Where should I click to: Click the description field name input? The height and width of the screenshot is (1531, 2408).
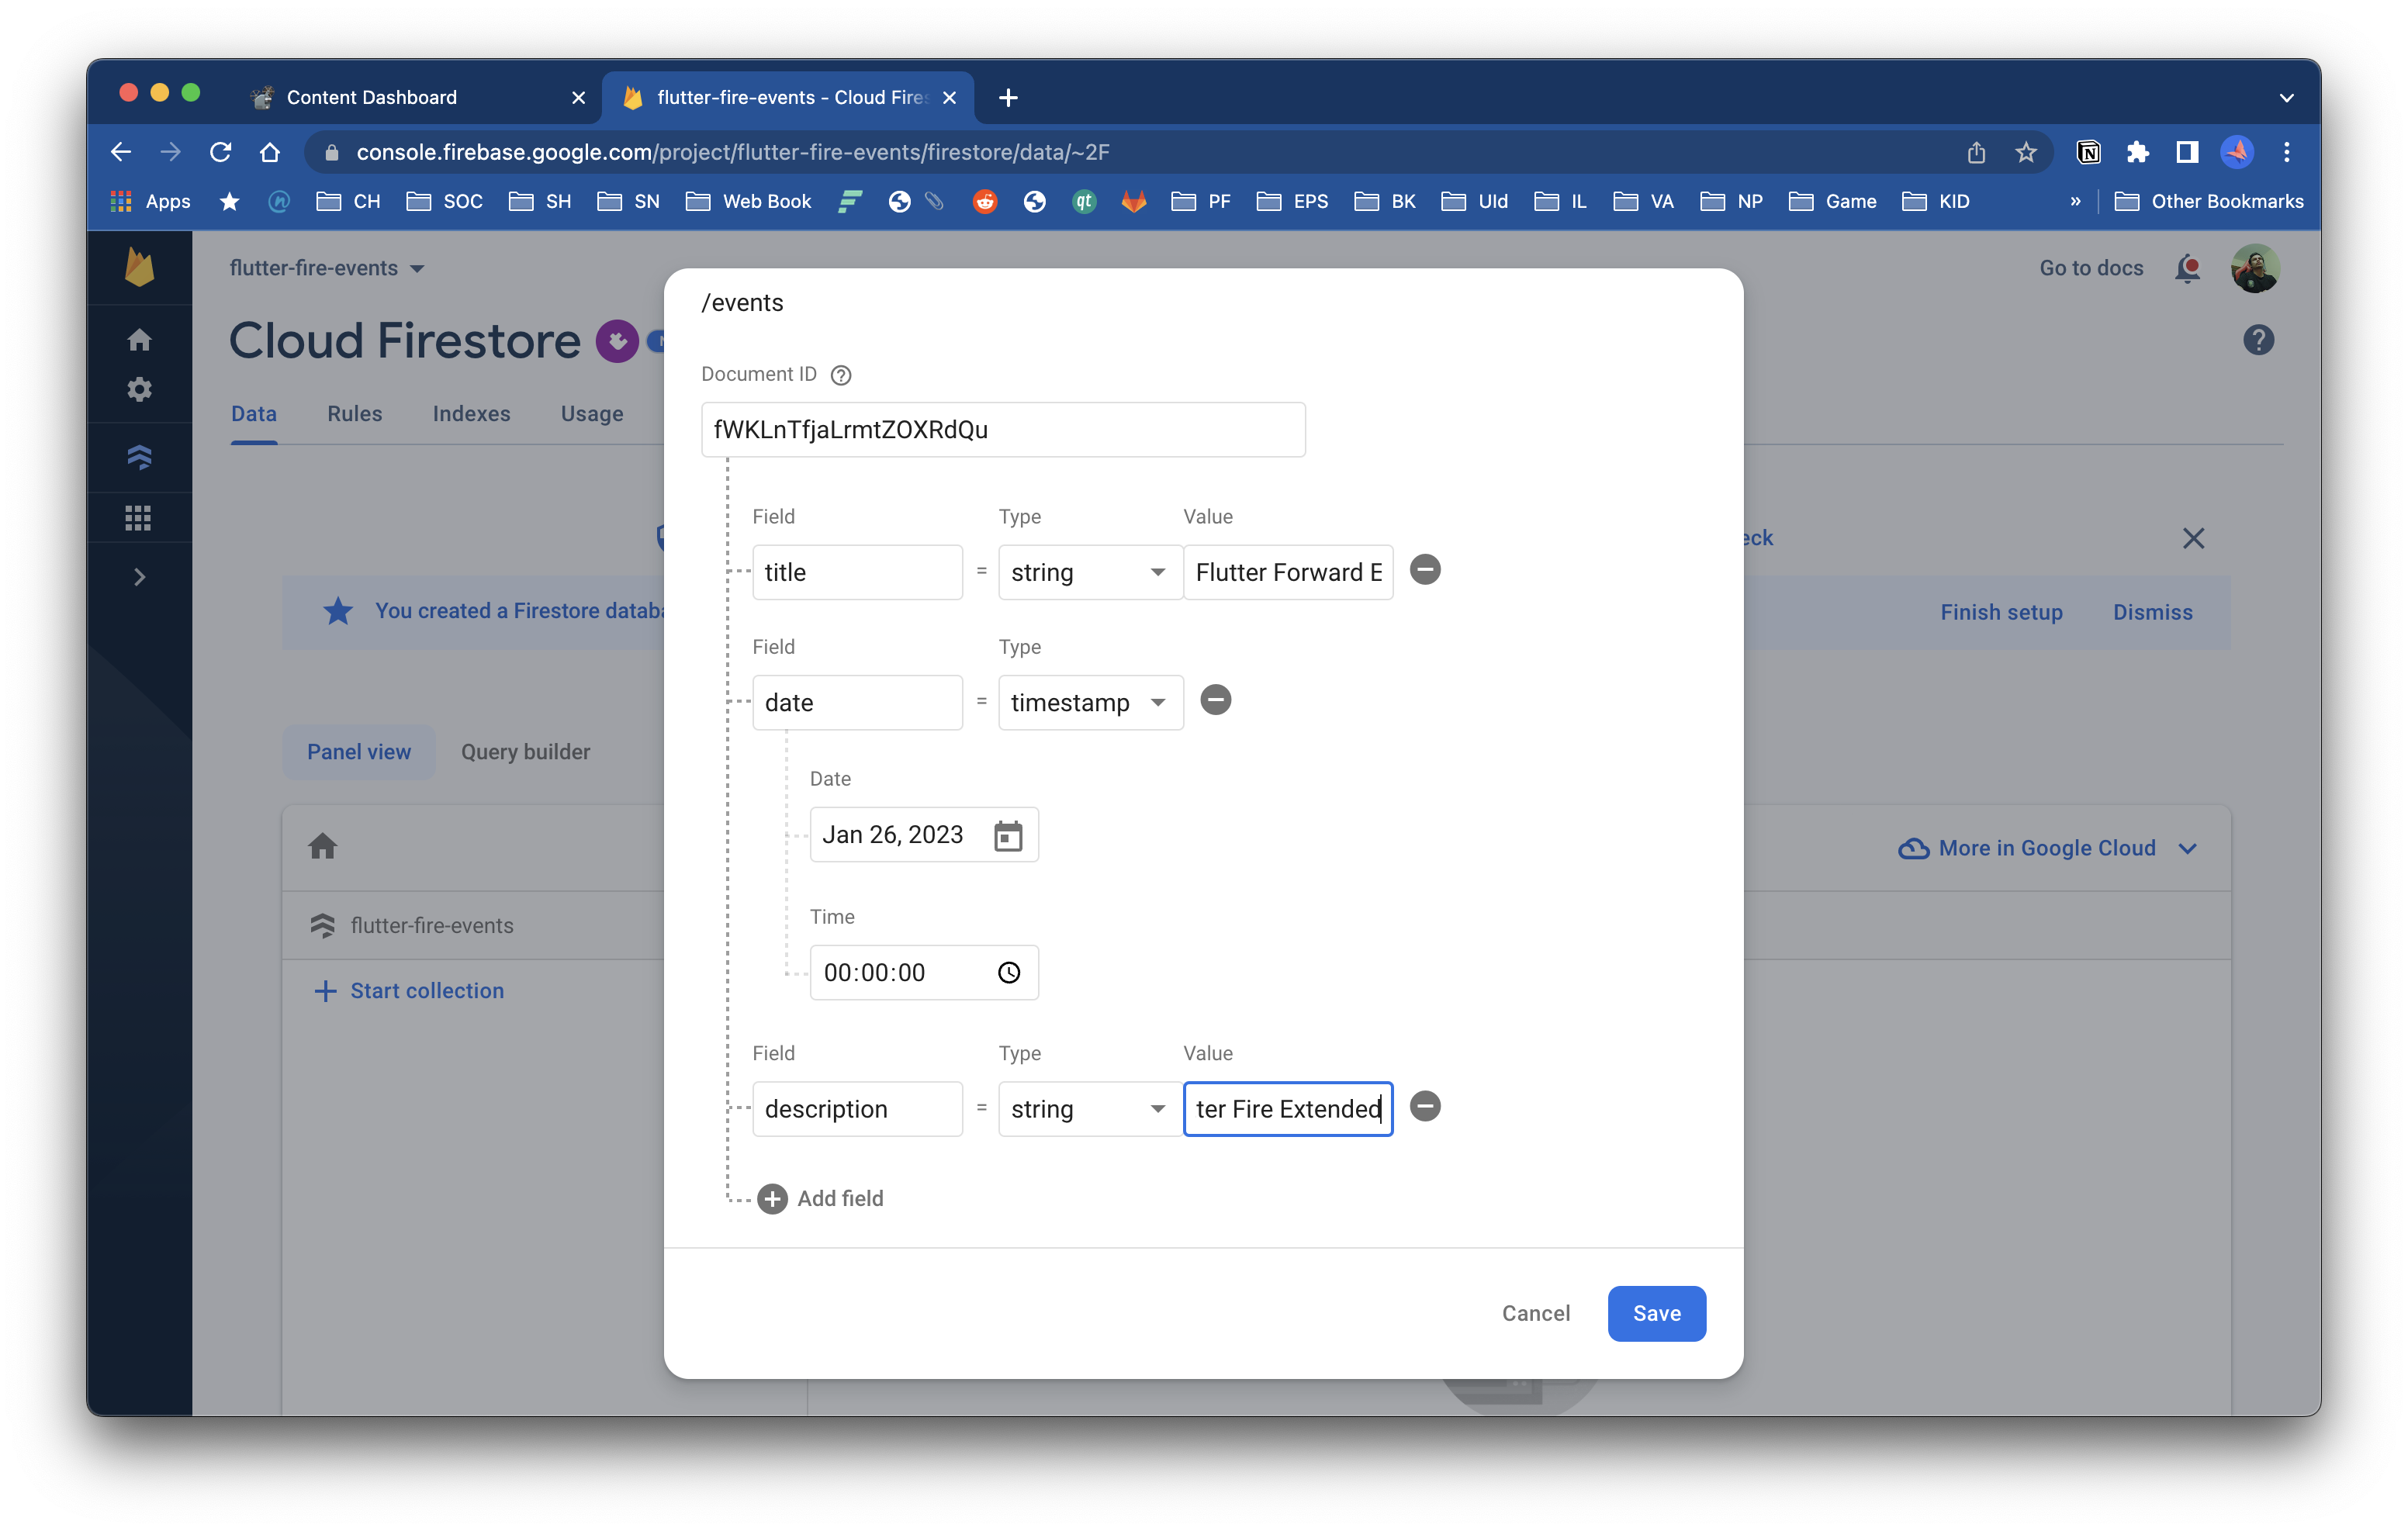(x=857, y=1108)
